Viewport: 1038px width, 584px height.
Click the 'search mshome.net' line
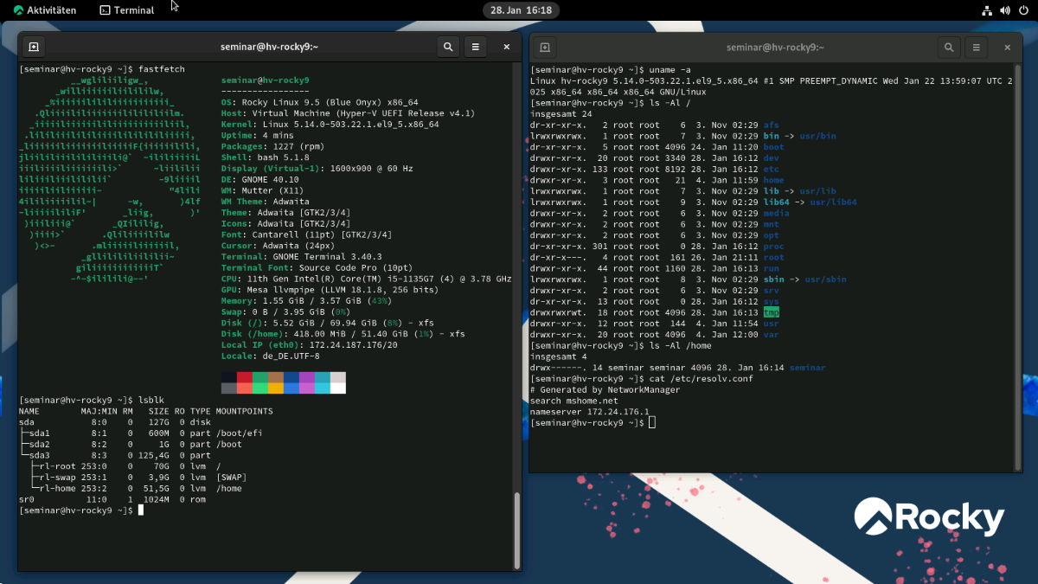click(574, 400)
